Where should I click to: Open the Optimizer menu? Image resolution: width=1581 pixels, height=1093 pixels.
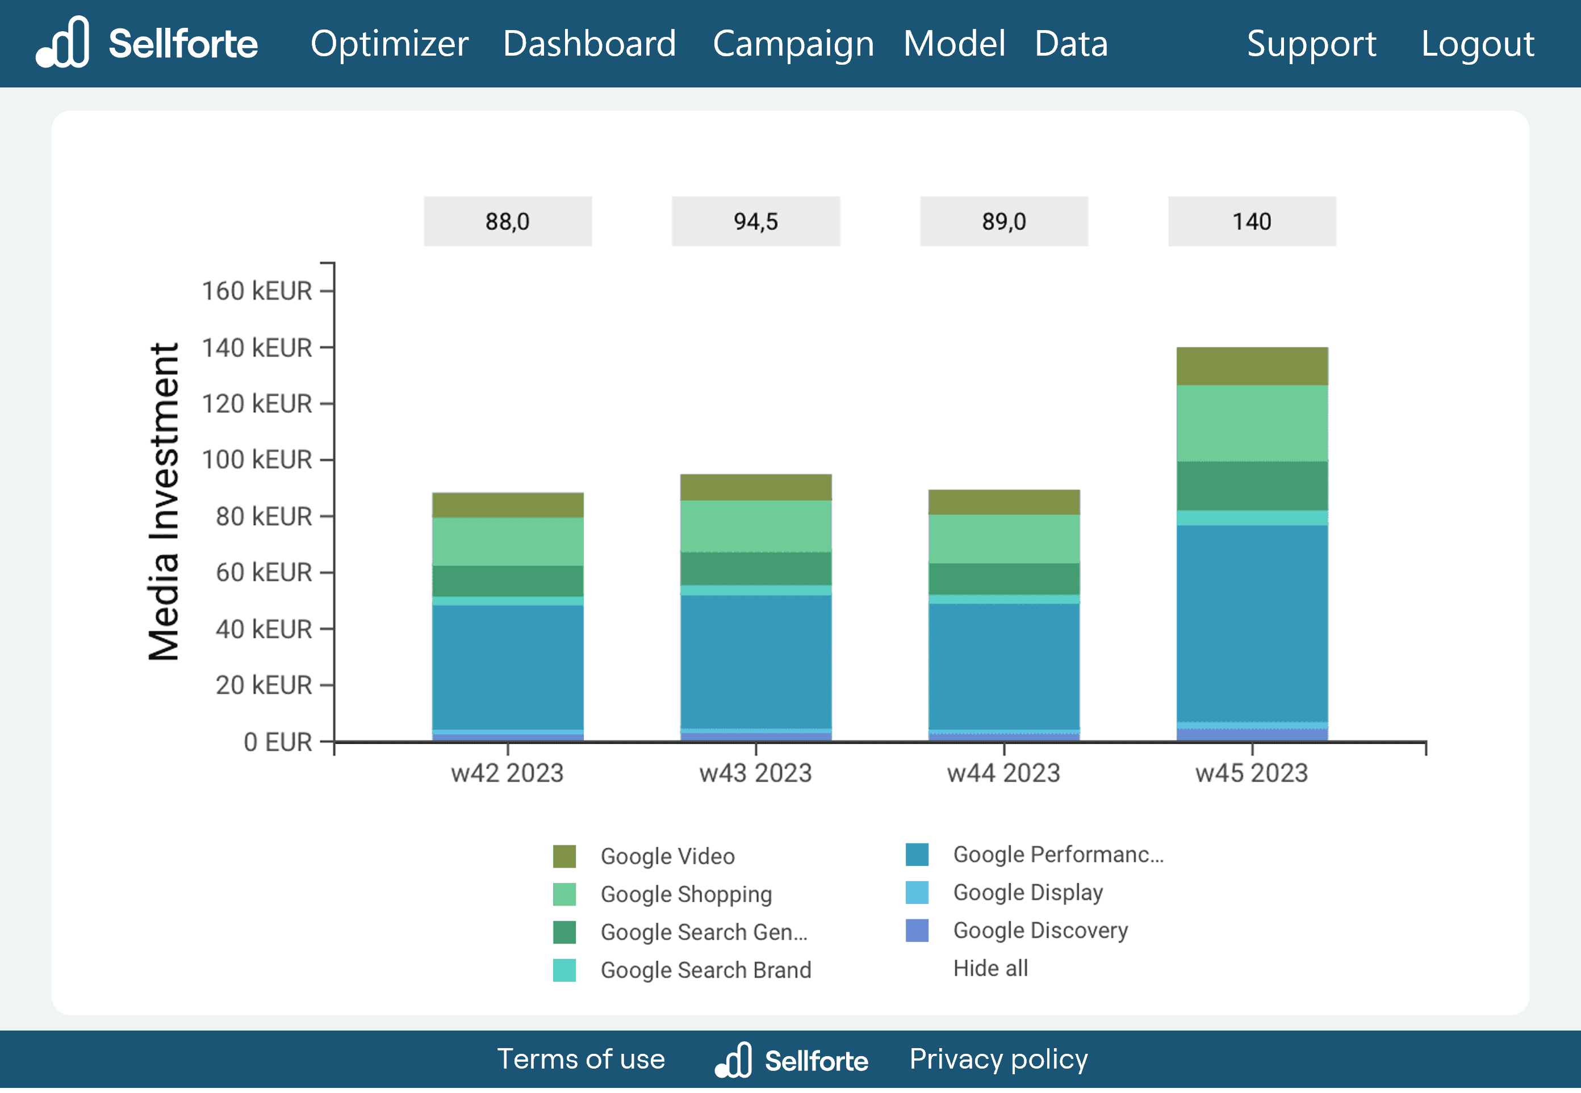(389, 43)
